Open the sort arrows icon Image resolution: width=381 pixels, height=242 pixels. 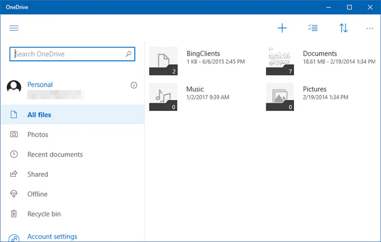tap(343, 28)
